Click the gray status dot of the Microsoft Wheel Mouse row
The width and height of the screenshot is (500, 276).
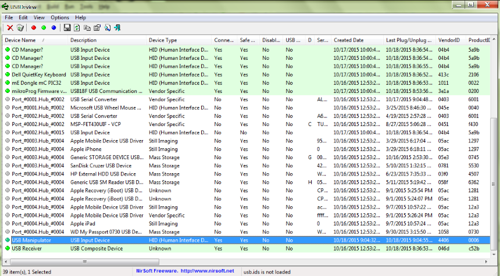click(8, 107)
